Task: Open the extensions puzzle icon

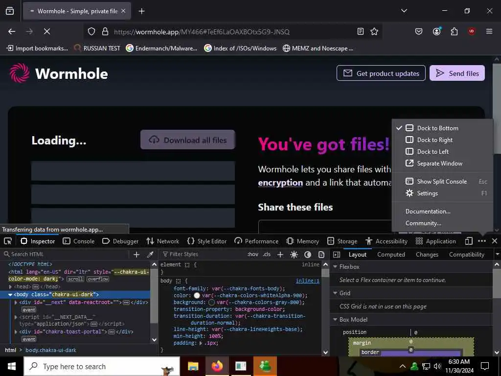Action: (454, 31)
